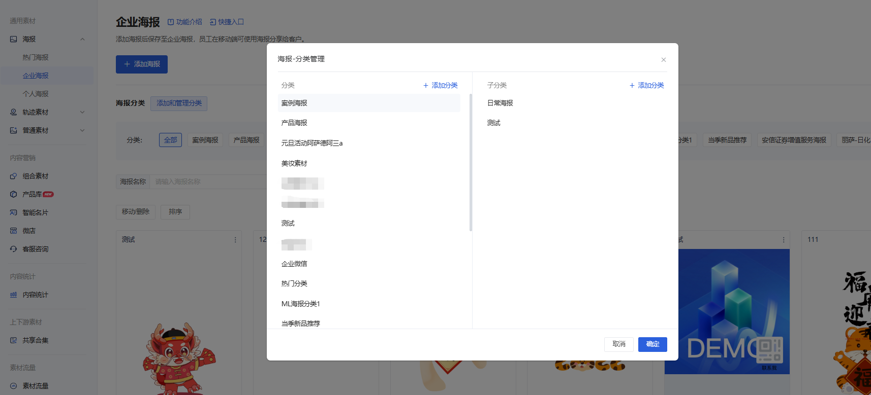
Task: Click the 轨迹素材 sidebar icon
Action: (x=14, y=112)
